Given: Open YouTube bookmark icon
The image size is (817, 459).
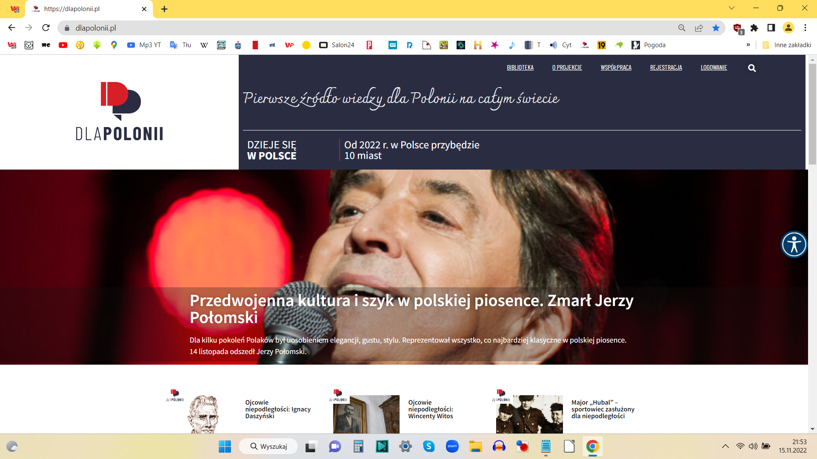Looking at the screenshot, I should [63, 45].
